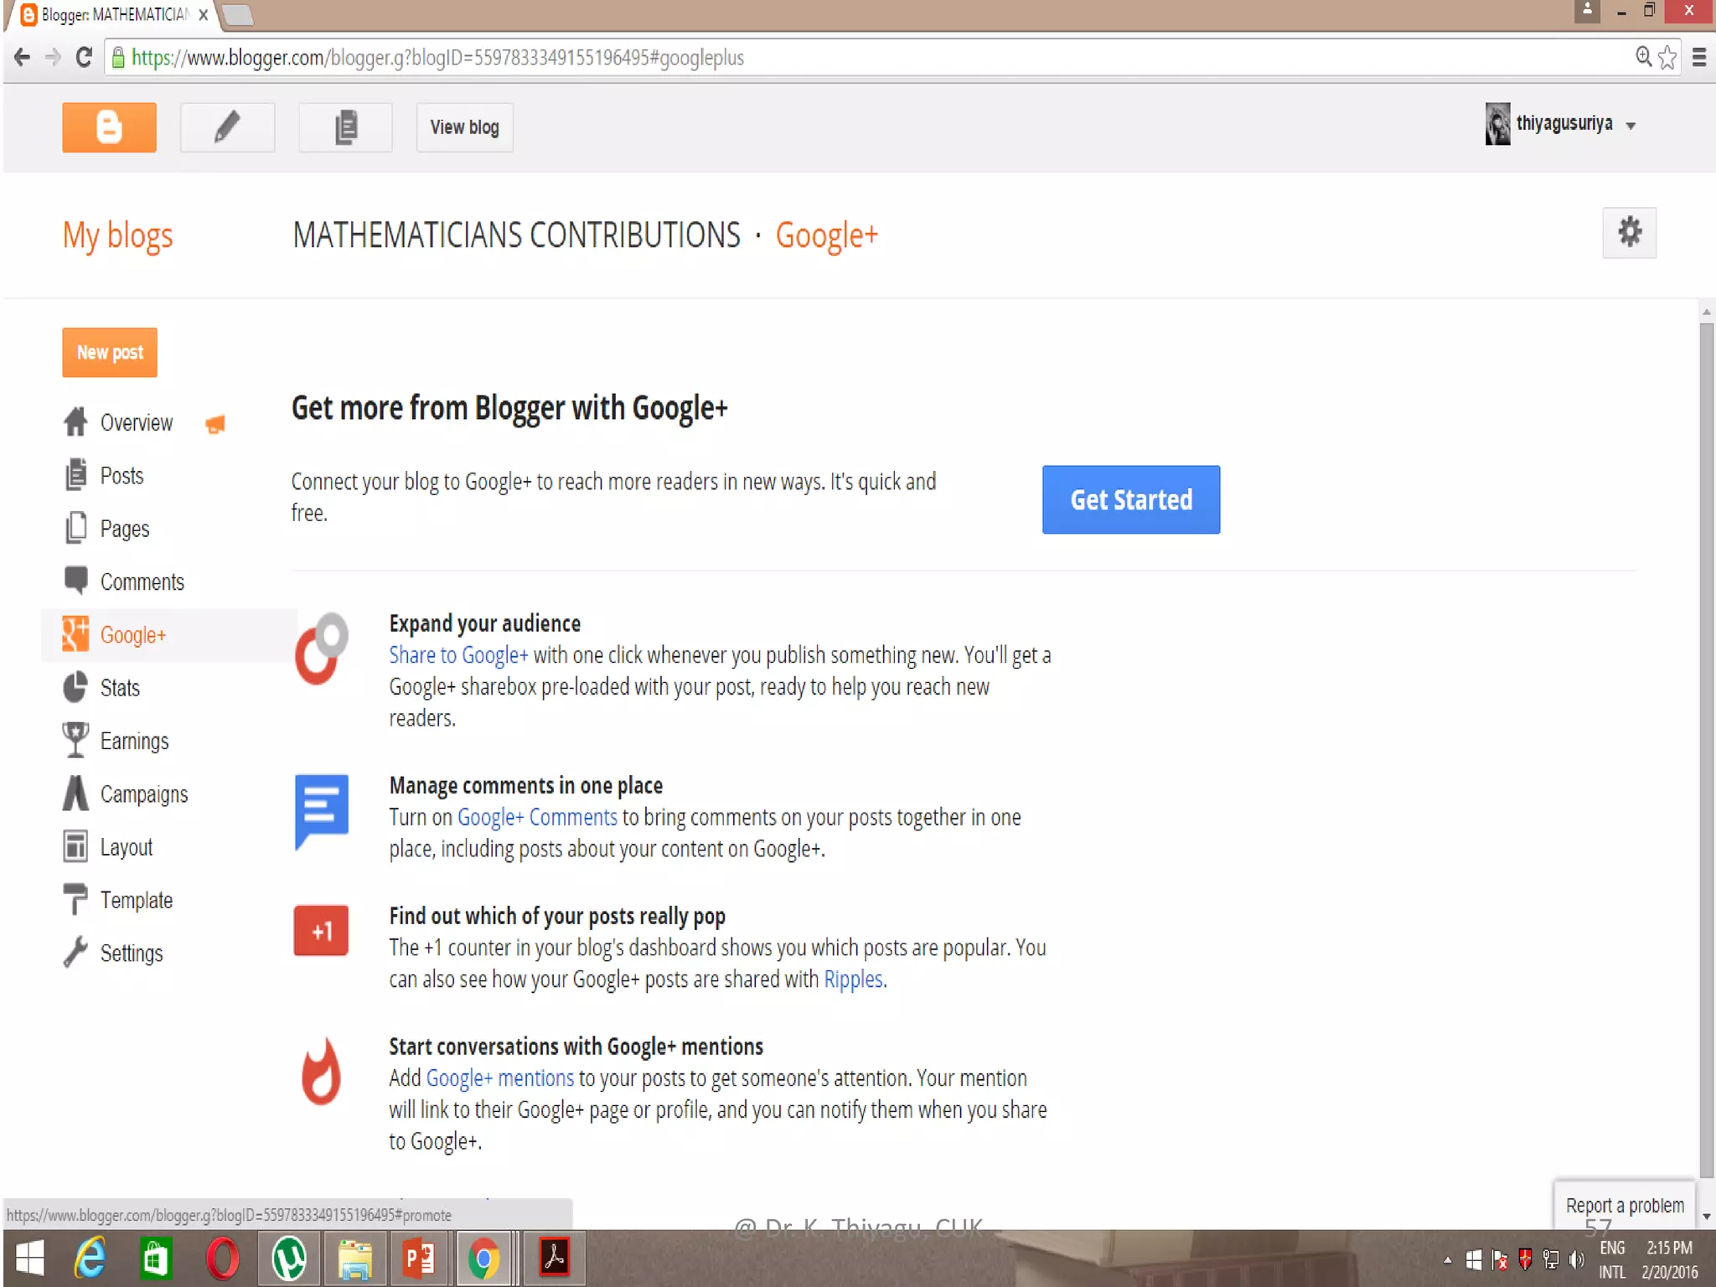Open the Stats sidebar item
Image resolution: width=1716 pixels, height=1287 pixels.
click(120, 688)
